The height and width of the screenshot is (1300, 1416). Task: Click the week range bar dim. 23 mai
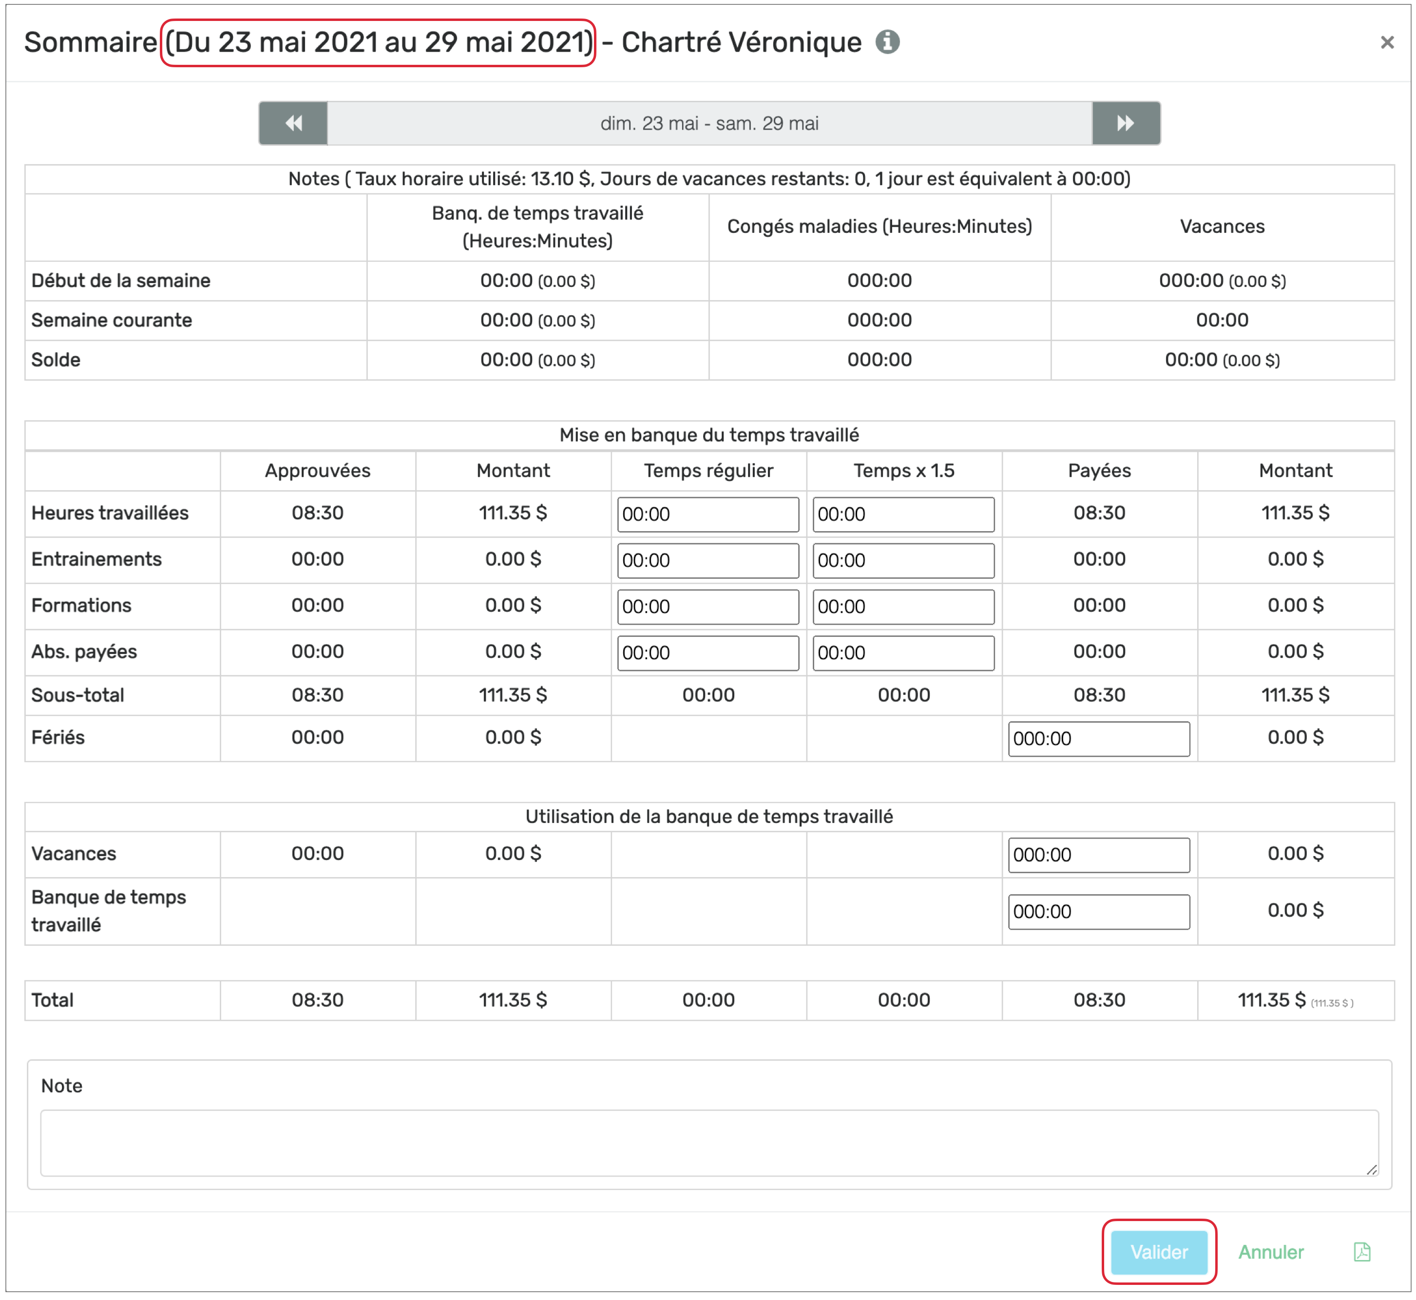[709, 123]
